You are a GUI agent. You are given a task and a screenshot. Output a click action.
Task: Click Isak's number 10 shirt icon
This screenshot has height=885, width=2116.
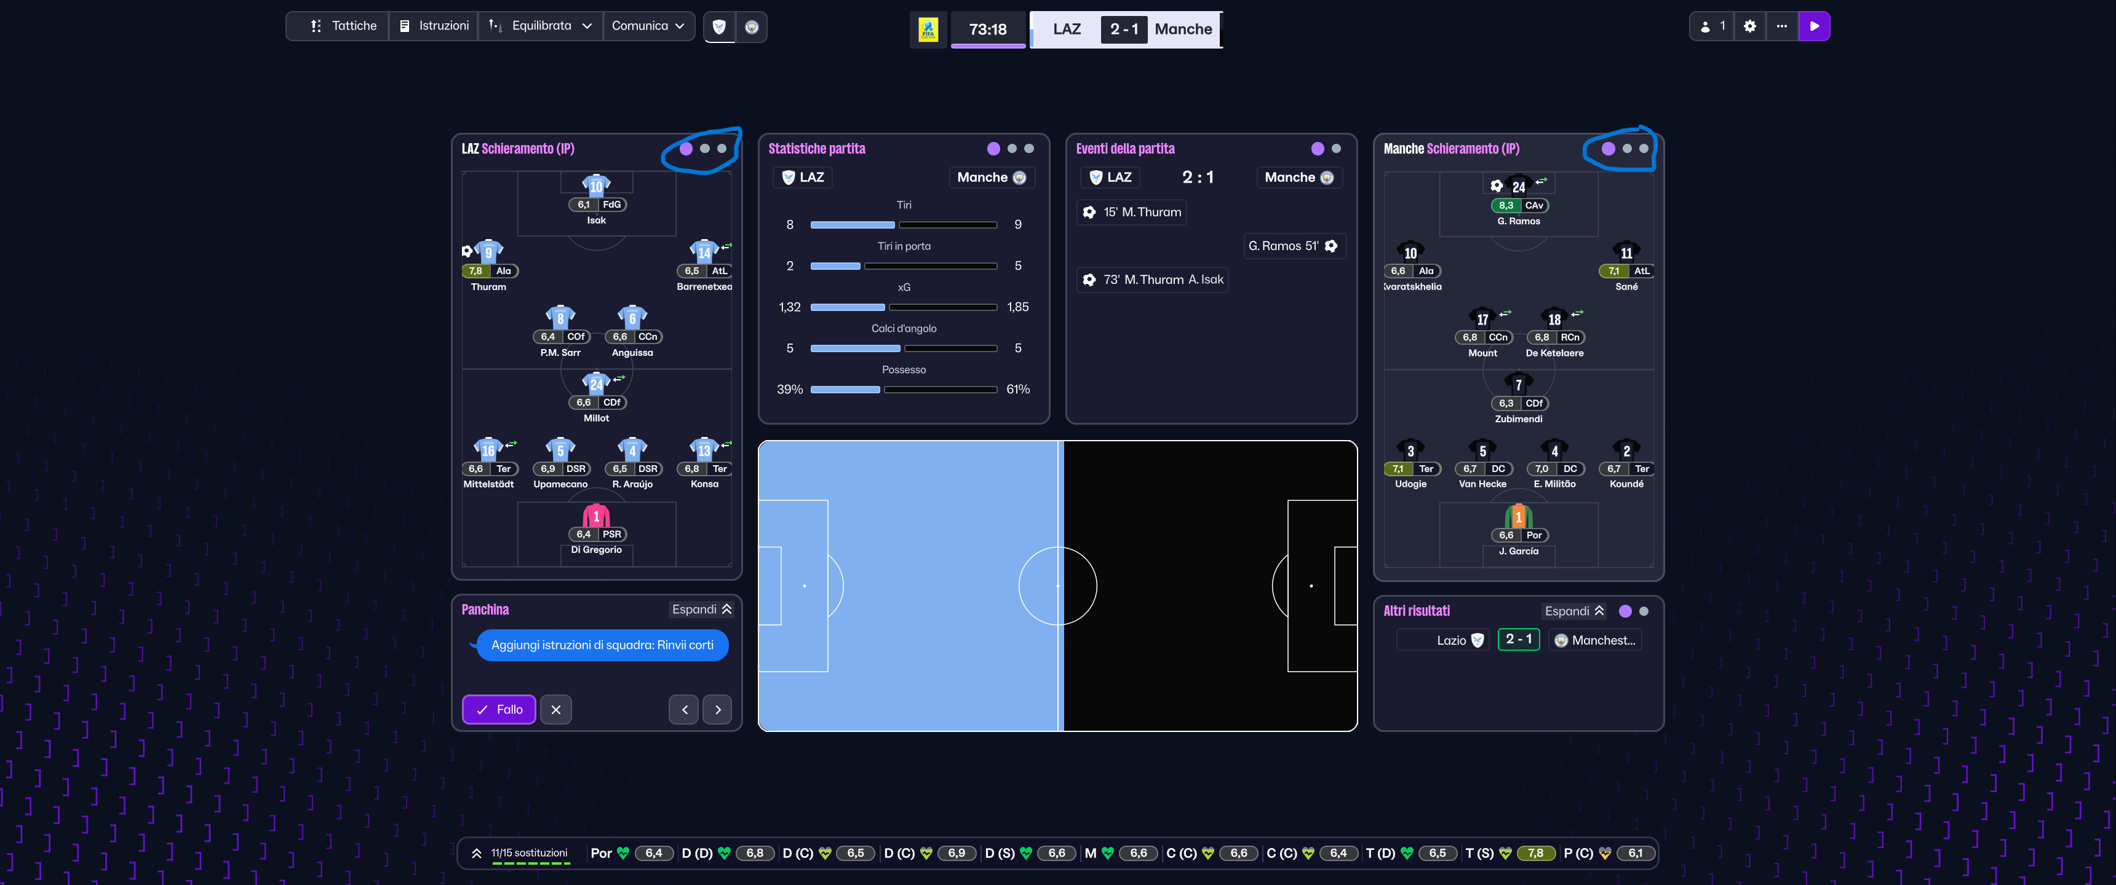597,186
